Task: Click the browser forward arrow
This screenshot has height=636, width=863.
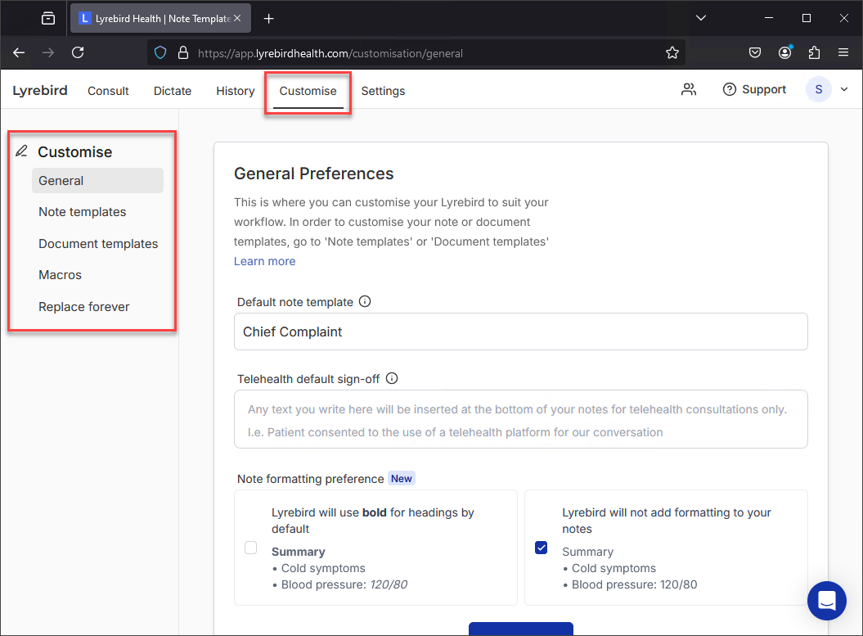Action: point(48,53)
